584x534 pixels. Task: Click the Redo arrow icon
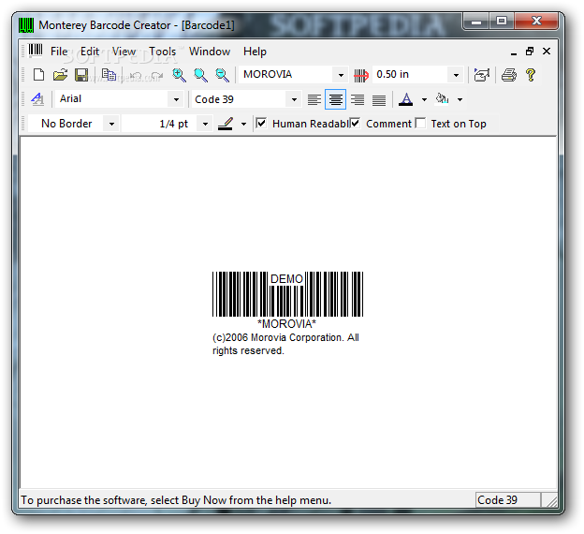[x=157, y=75]
